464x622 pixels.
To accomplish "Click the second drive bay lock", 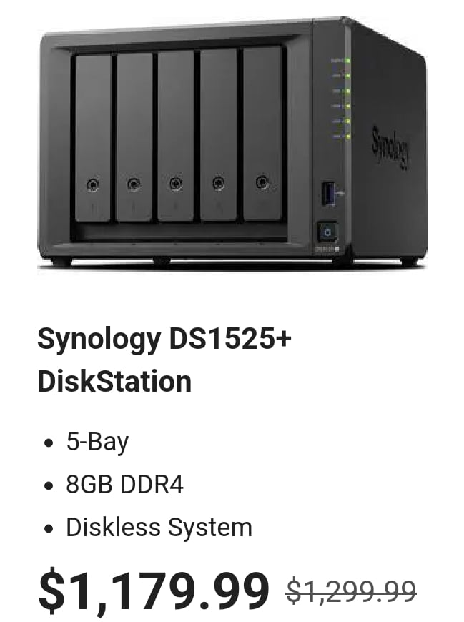I will (134, 184).
